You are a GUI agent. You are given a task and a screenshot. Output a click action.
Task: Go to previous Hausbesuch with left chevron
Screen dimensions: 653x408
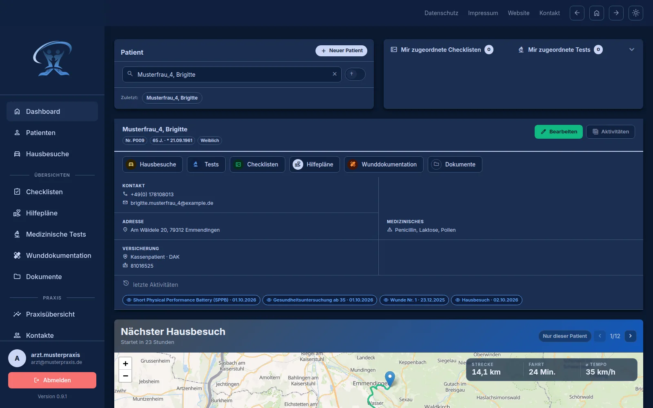[600, 336]
